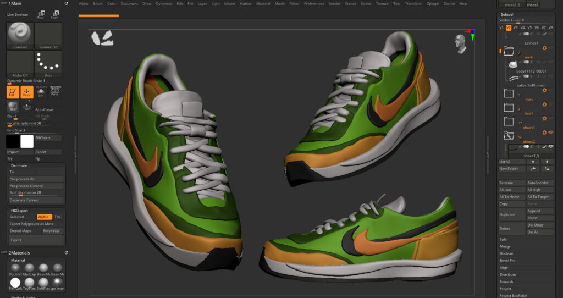Toggle shoes1_5 subtool eye visibility

click(551, 146)
